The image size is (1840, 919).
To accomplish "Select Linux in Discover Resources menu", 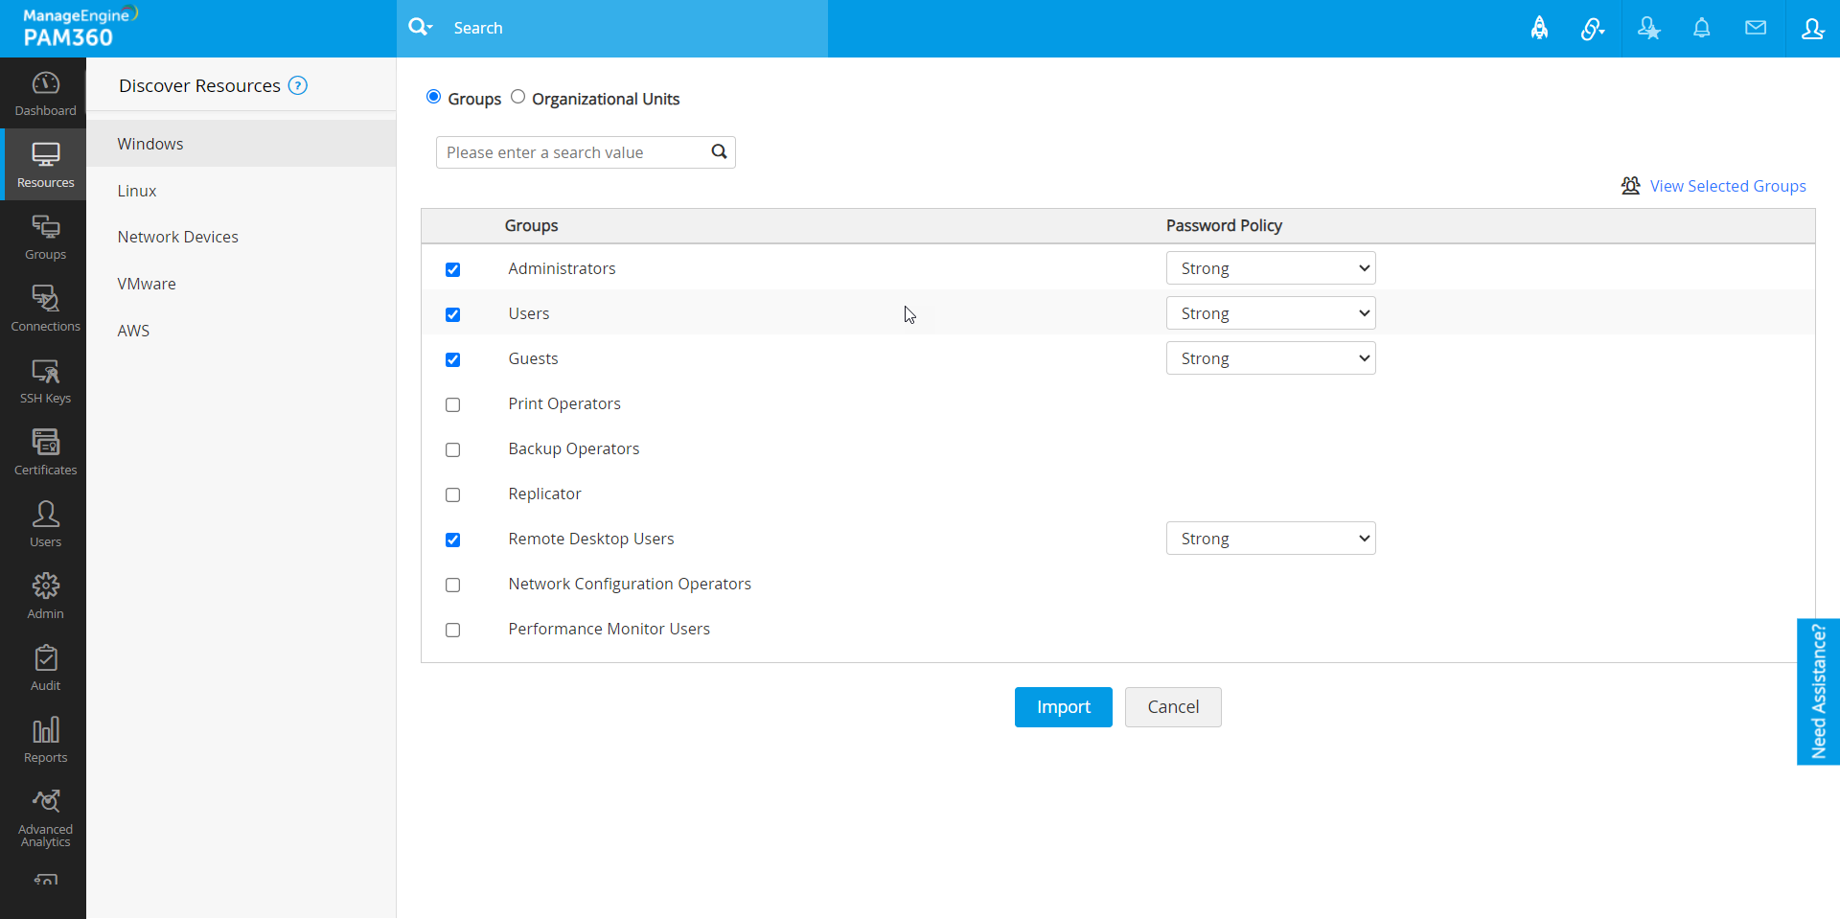I will (x=137, y=191).
